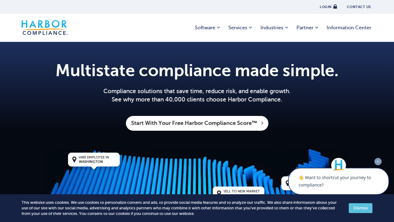Expand the Partner menu chevron
Viewport: 394px width, 222px height.
317,27
